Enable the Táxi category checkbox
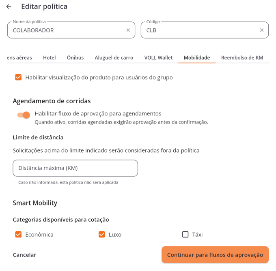 (x=185, y=235)
